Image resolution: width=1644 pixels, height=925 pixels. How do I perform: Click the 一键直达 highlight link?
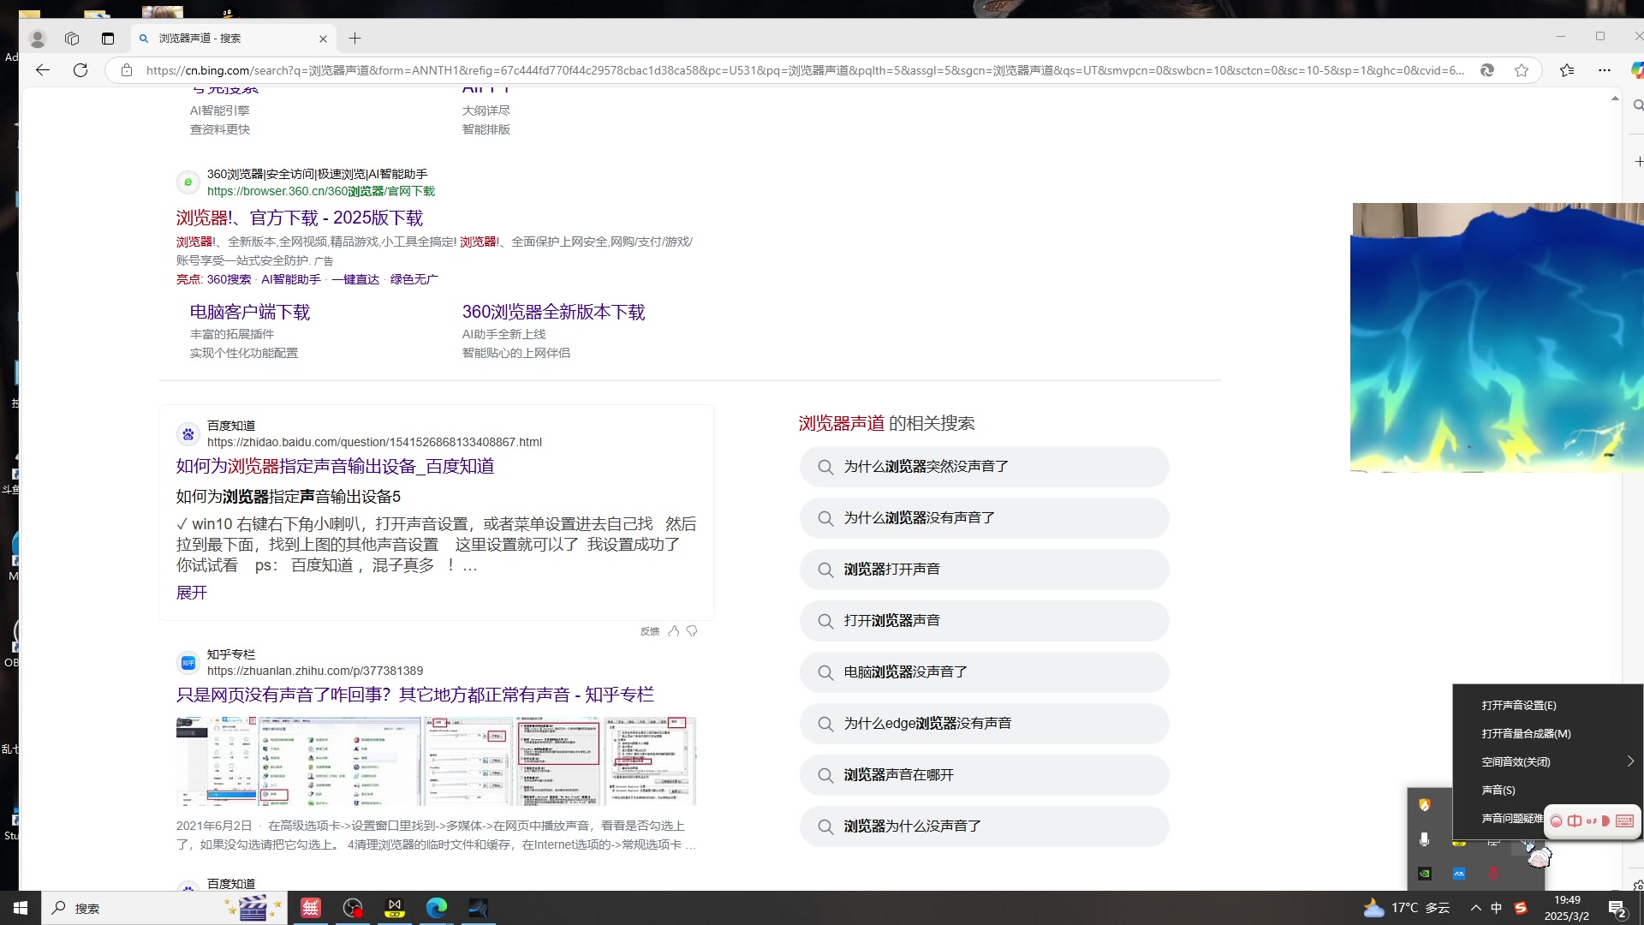point(355,279)
